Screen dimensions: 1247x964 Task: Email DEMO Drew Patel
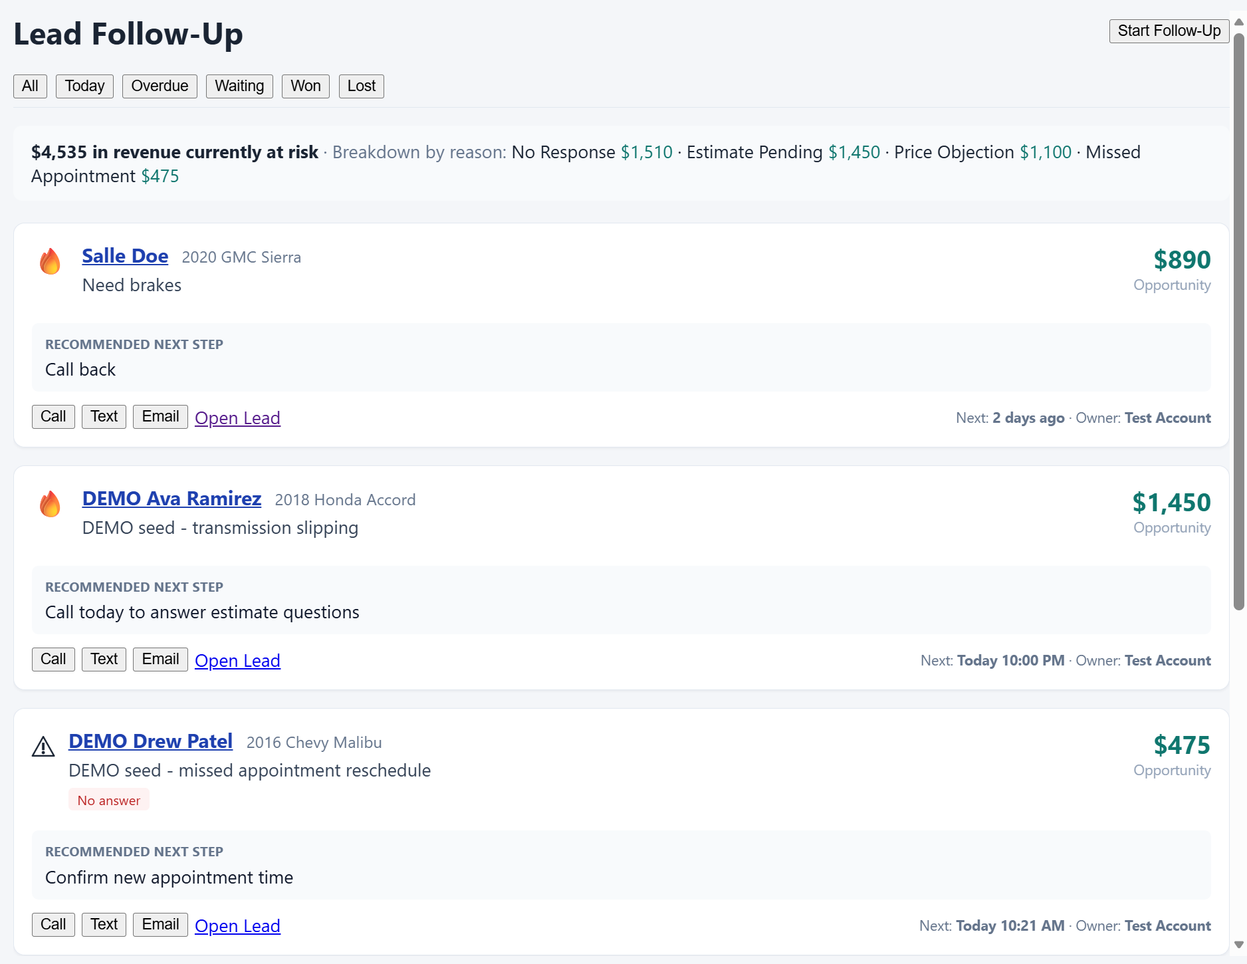tap(160, 925)
